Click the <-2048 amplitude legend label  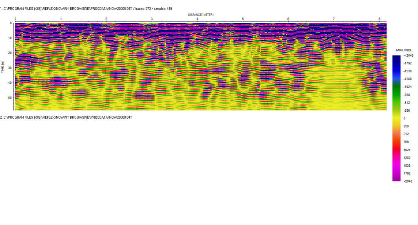[x=408, y=55]
